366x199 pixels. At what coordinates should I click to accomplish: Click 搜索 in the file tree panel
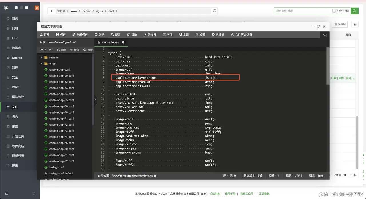88,50
